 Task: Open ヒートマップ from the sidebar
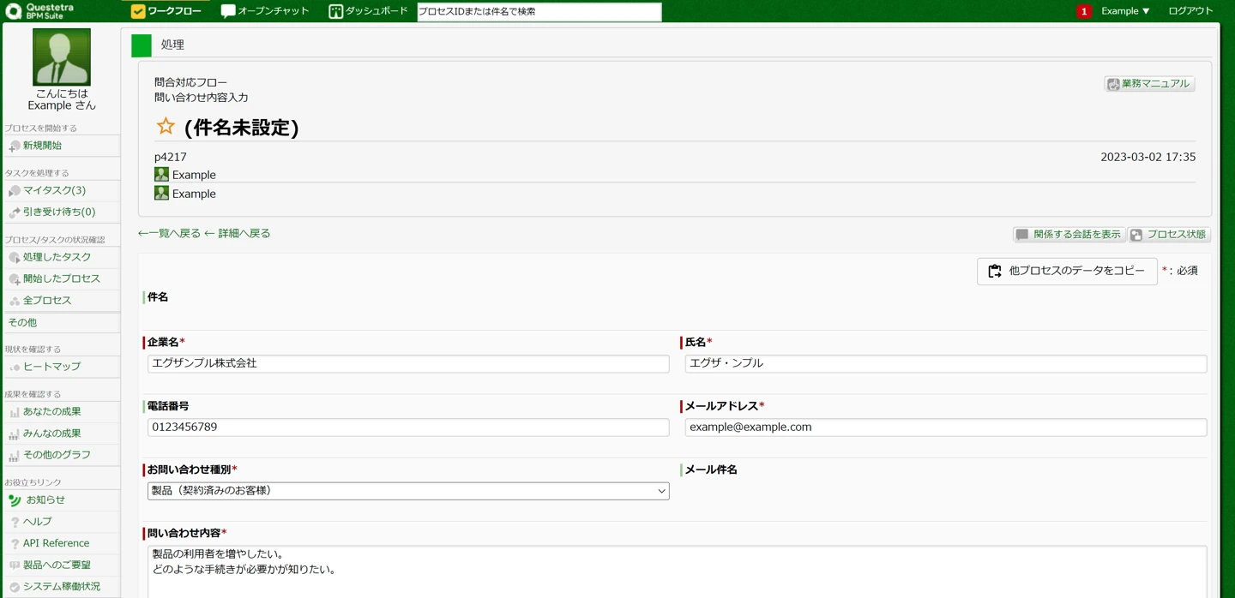click(51, 367)
